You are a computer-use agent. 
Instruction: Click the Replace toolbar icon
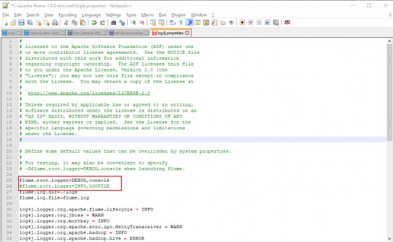click(x=122, y=23)
